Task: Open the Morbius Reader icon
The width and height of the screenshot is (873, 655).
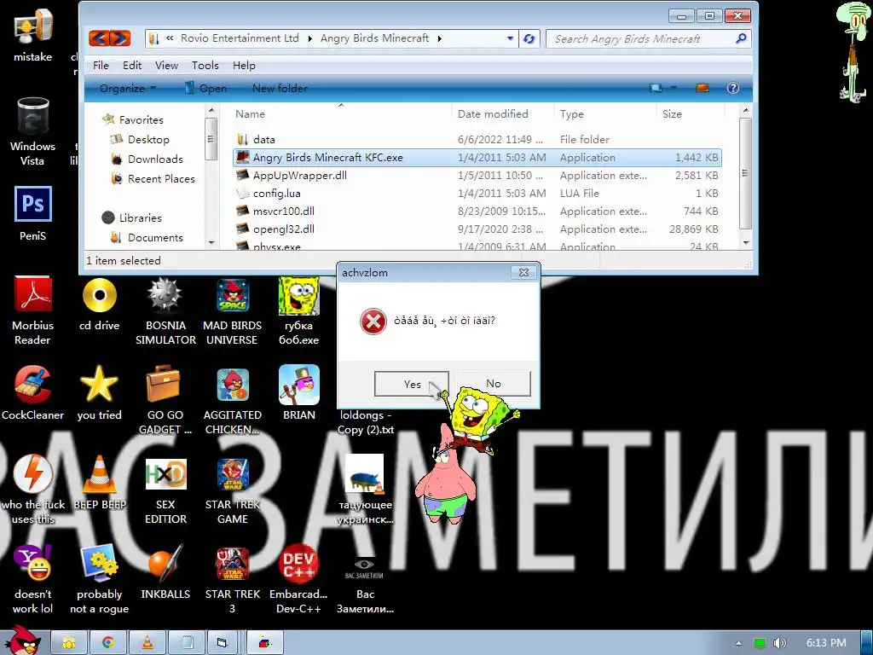Action: pyautogui.click(x=33, y=310)
